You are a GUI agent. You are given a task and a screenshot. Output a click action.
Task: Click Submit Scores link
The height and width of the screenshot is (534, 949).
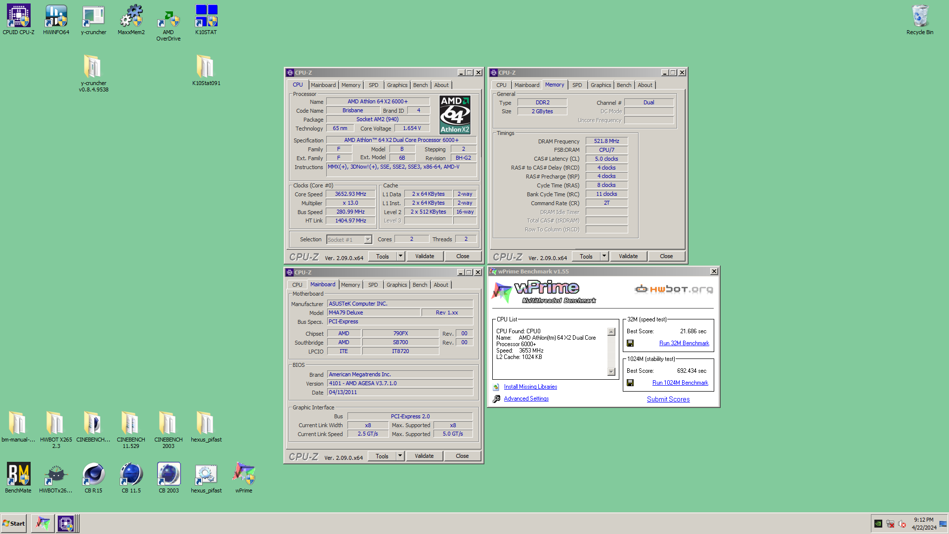(x=668, y=399)
